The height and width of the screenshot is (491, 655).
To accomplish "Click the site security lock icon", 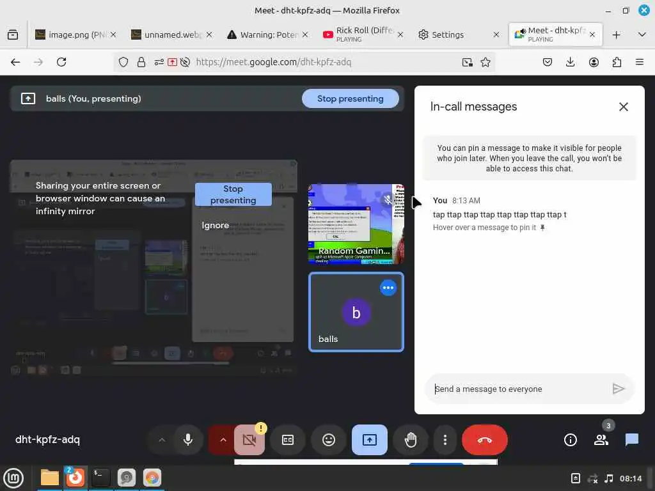I will click(x=141, y=62).
